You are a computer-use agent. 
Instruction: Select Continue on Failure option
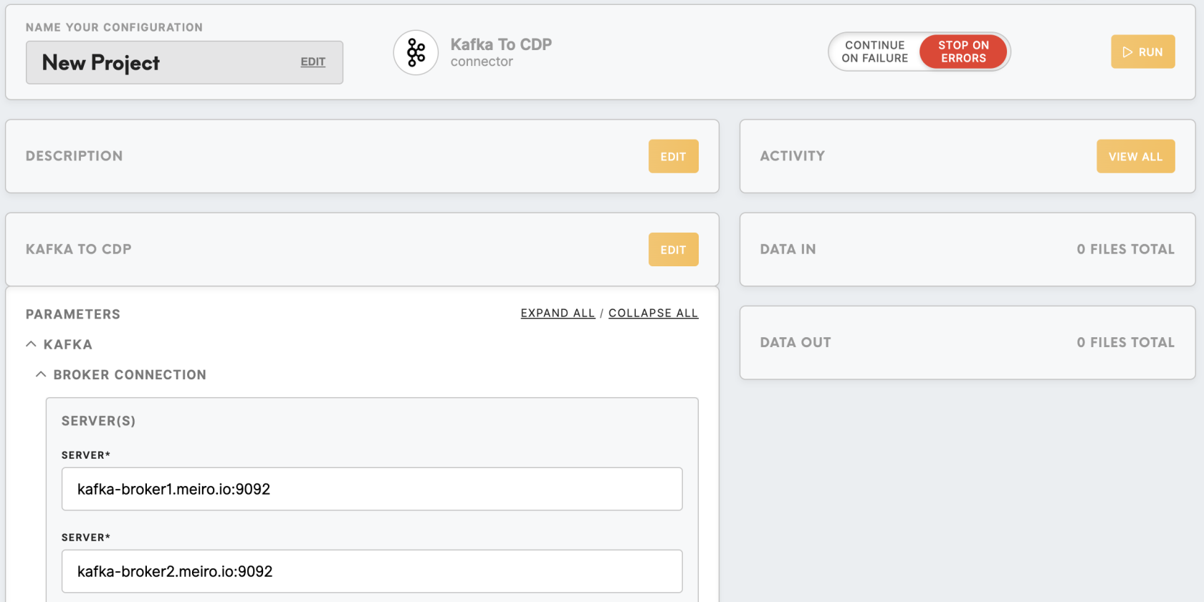click(x=874, y=52)
